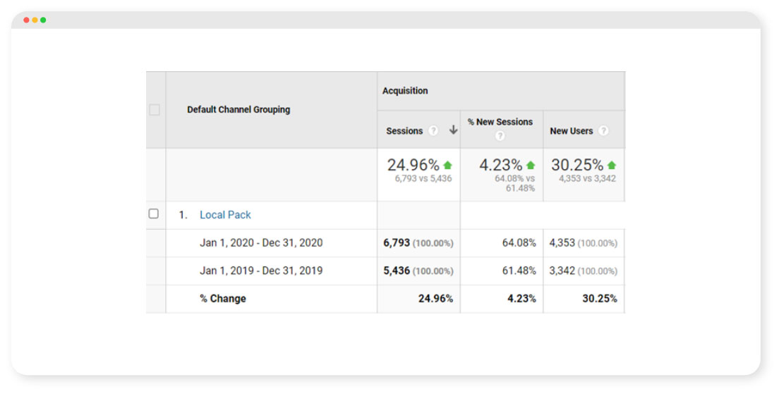Click the 6,793 sessions cell for 2020
Viewport: 779px width, 394px height.
pyautogui.click(x=418, y=242)
